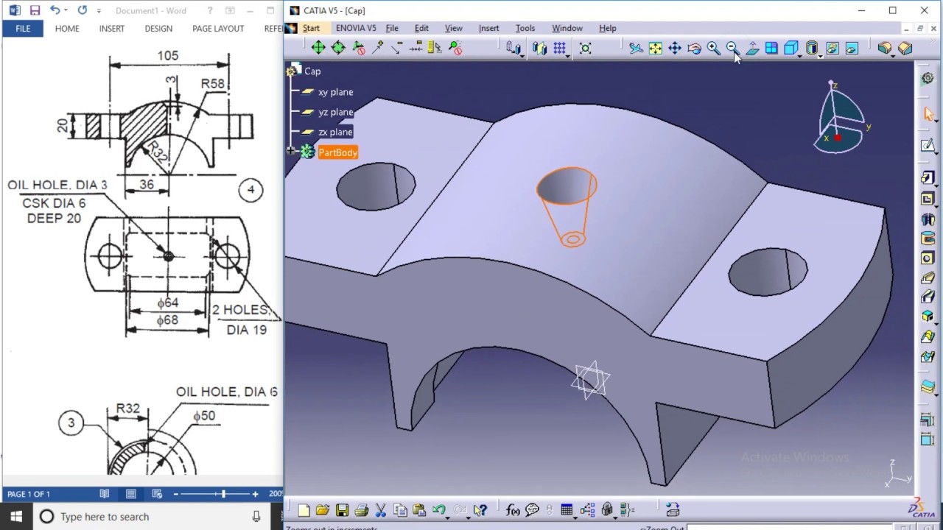Click the Hole icon in right toolbar
Viewport: 943px width, 530px height.
(x=928, y=258)
